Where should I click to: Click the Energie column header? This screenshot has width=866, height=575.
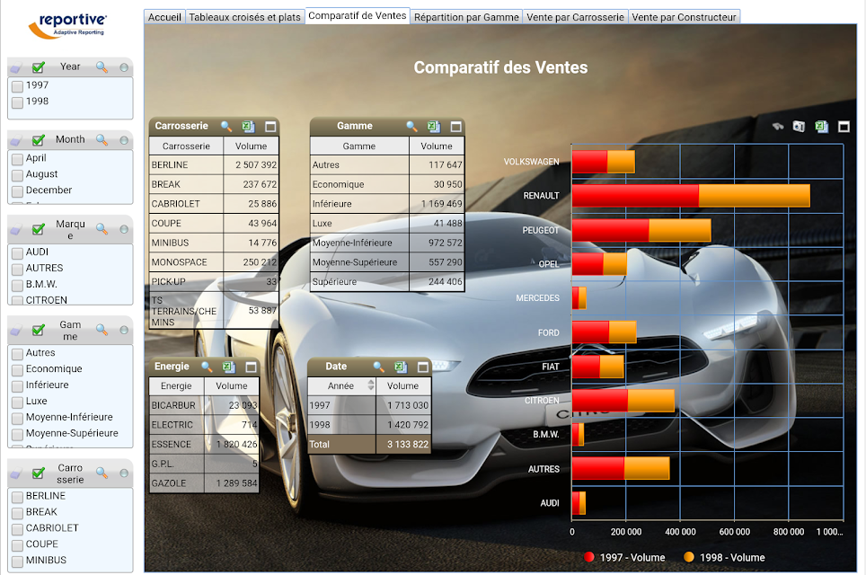tap(176, 386)
